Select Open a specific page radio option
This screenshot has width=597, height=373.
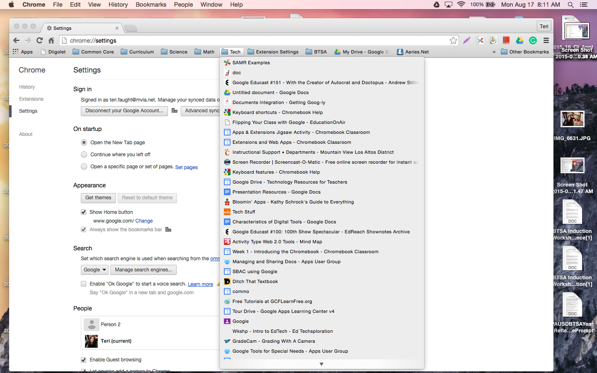pos(84,167)
